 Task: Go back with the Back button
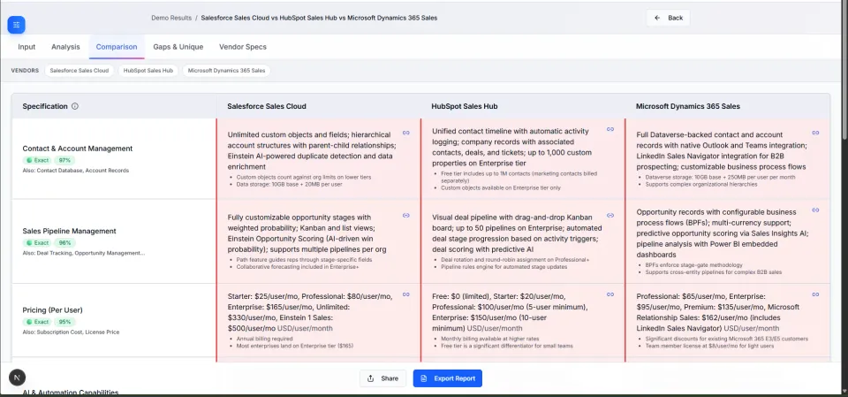668,18
